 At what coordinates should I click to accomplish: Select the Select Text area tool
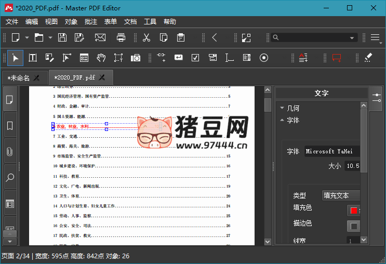(118, 58)
